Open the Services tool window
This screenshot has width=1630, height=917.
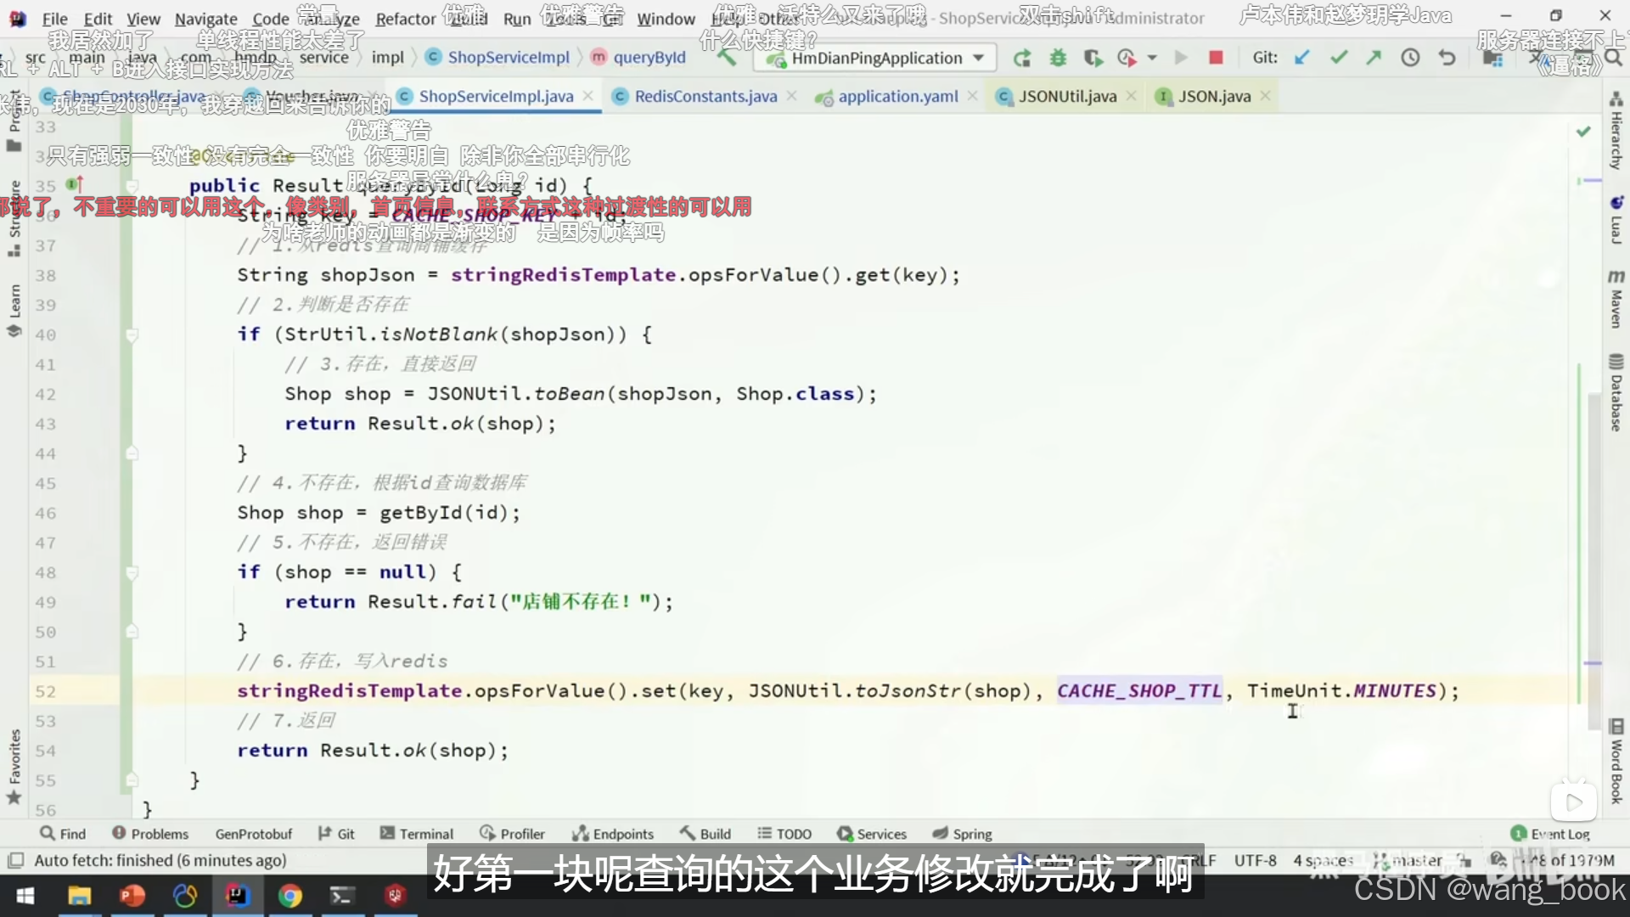tap(872, 834)
